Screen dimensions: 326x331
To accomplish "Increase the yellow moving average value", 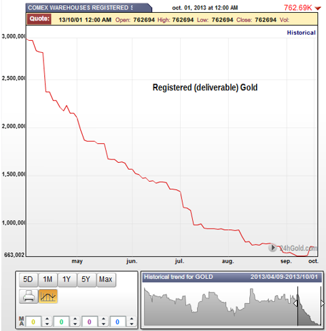I will pyautogui.click(x=47, y=319).
